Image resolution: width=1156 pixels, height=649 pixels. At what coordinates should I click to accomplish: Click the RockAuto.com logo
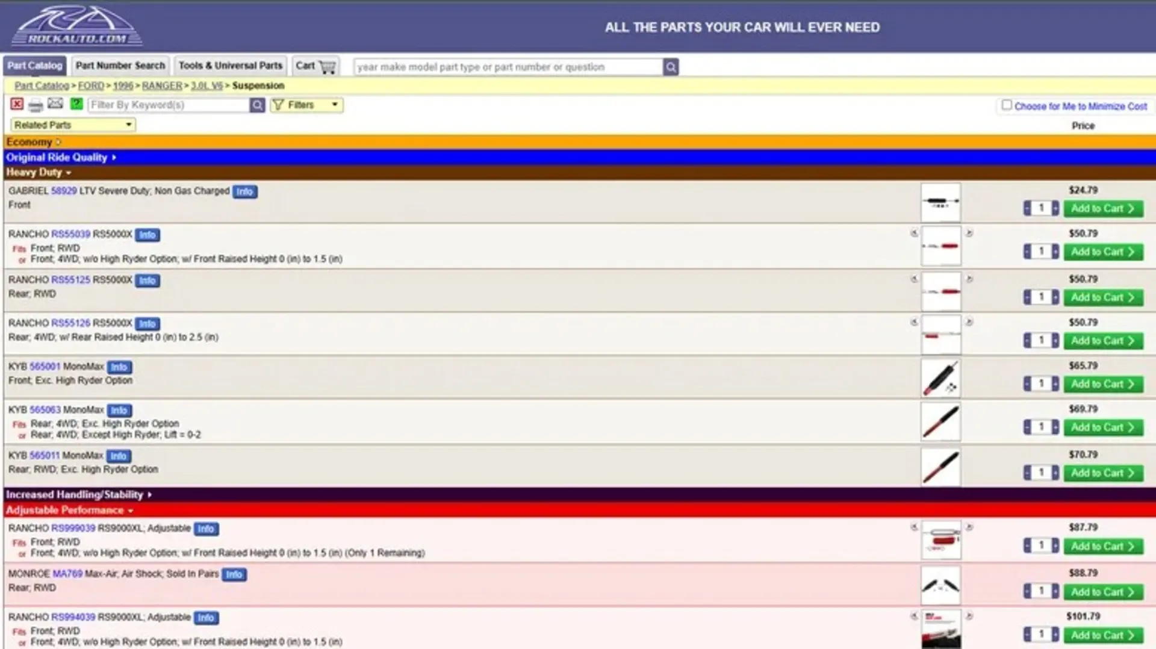click(77, 26)
